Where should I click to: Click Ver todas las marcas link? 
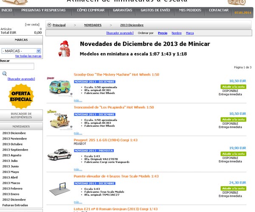[28, 56]
